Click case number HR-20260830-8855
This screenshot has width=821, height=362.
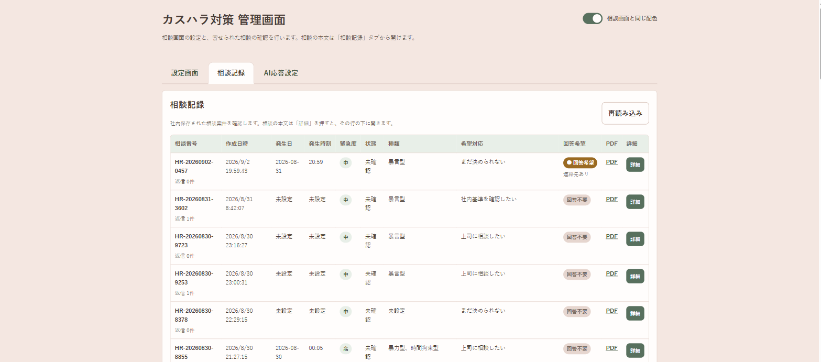[194, 353]
